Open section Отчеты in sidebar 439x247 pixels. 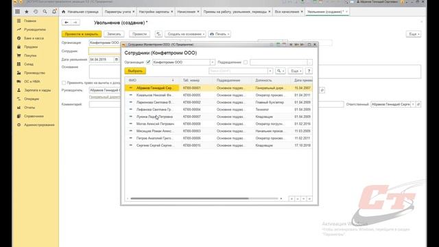point(29,108)
